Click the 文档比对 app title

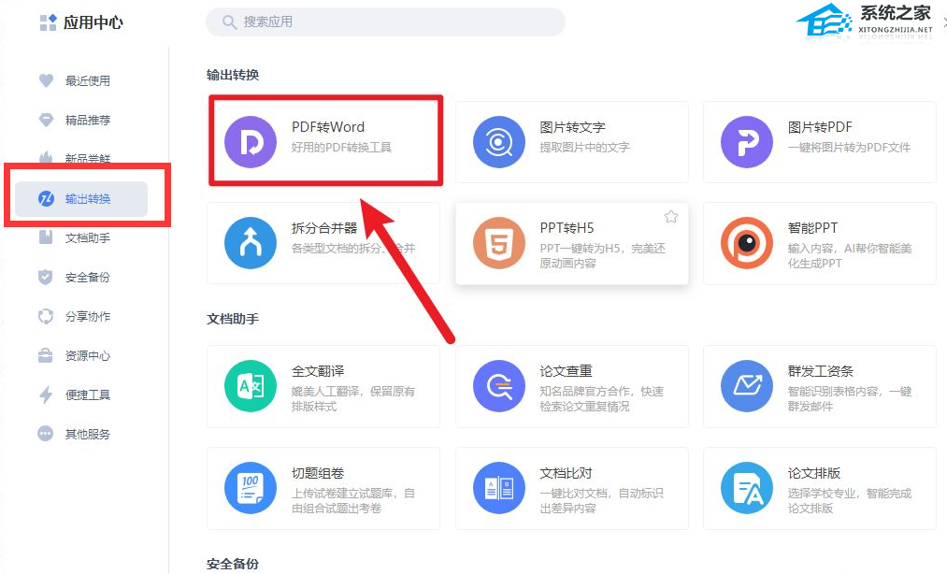coord(566,473)
